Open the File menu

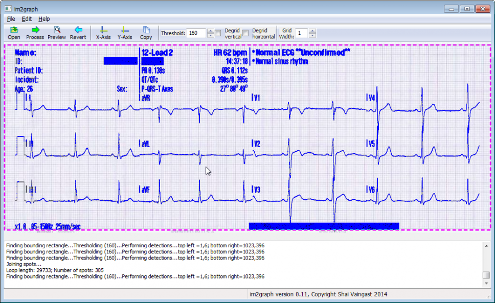tap(11, 19)
